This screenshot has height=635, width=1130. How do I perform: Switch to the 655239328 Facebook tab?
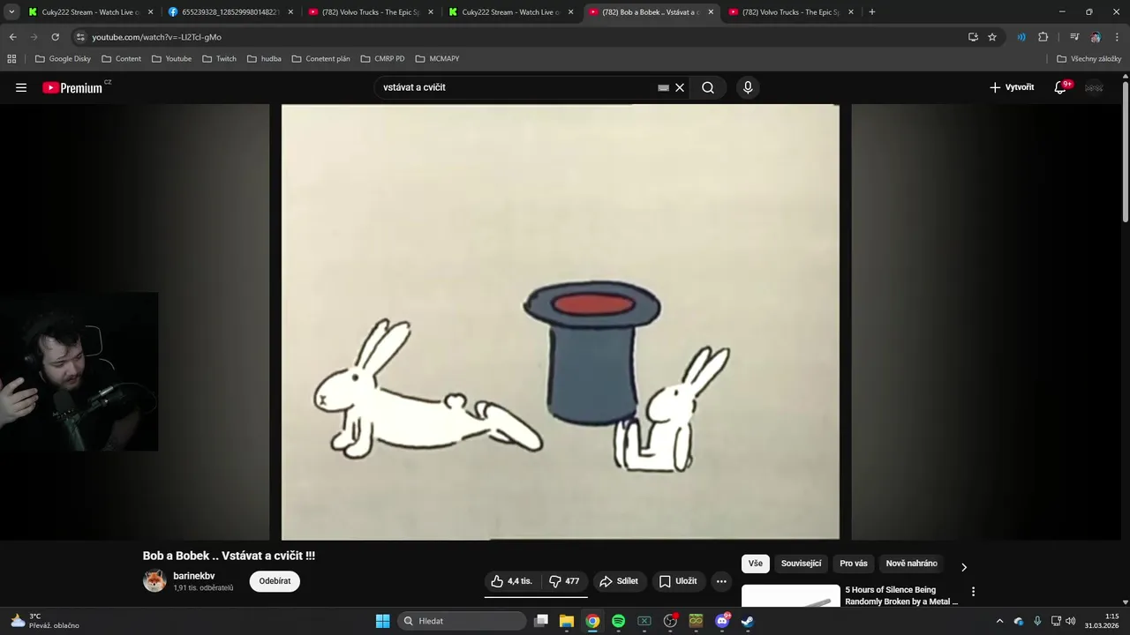(230, 12)
